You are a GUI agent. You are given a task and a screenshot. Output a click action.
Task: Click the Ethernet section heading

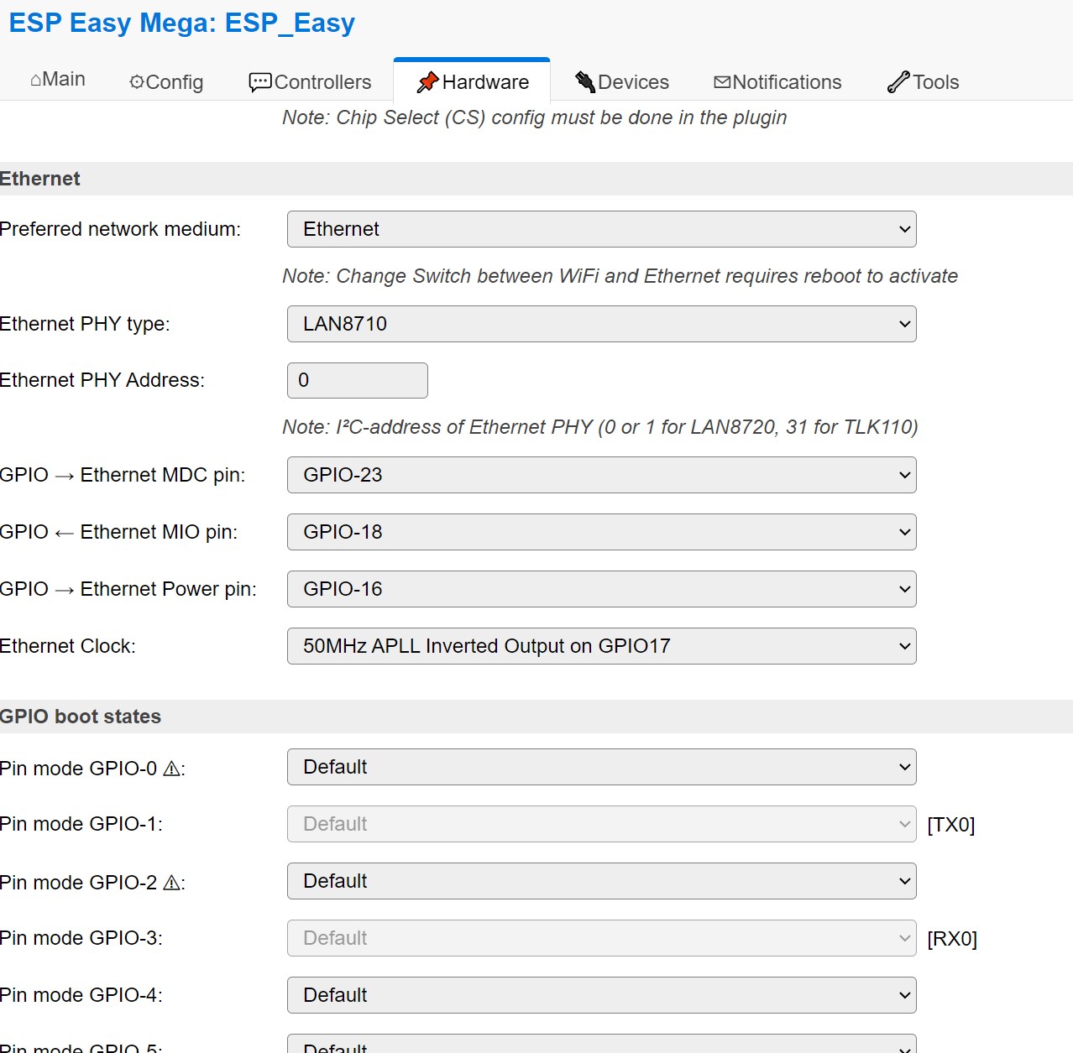40,179
